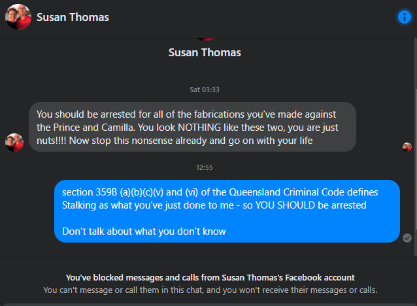Click the centered Susan Thomas profile name
Image resolution: width=417 pixels, height=306 pixels.
(205, 52)
